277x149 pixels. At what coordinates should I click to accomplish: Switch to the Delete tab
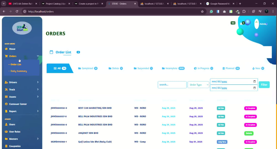tap(116, 68)
